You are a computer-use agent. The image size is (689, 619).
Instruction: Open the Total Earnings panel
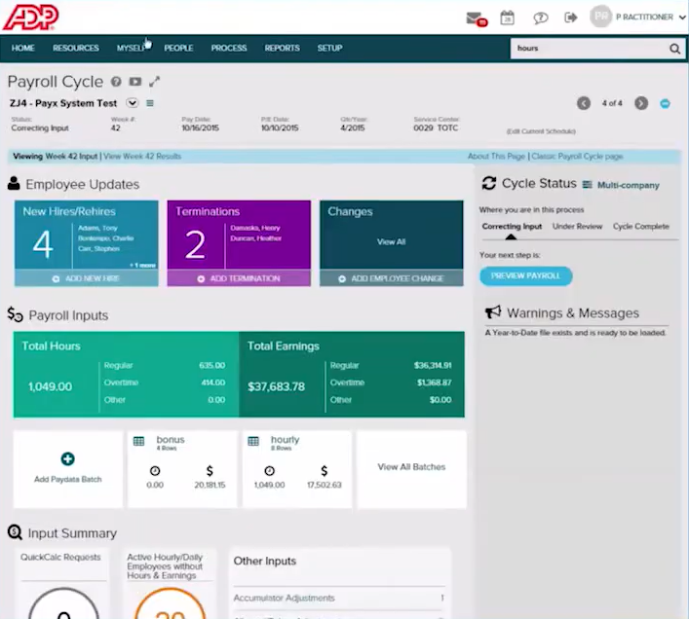(352, 374)
